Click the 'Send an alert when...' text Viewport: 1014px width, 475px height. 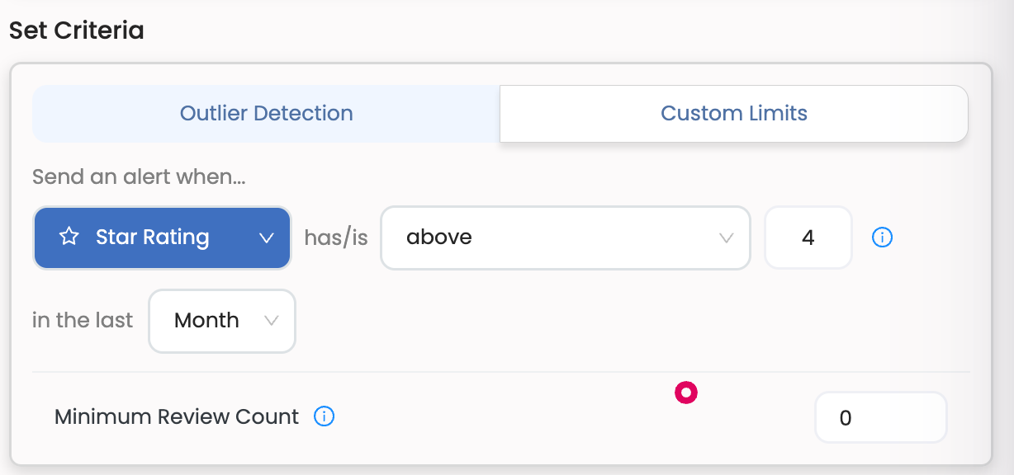point(139,176)
